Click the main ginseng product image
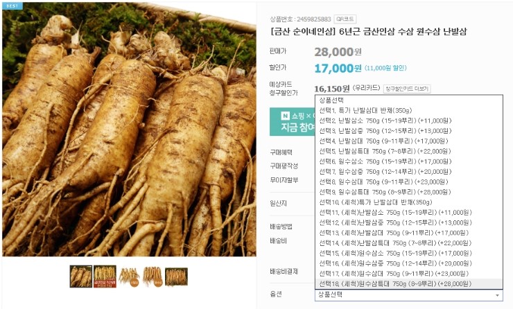 pos(129,129)
